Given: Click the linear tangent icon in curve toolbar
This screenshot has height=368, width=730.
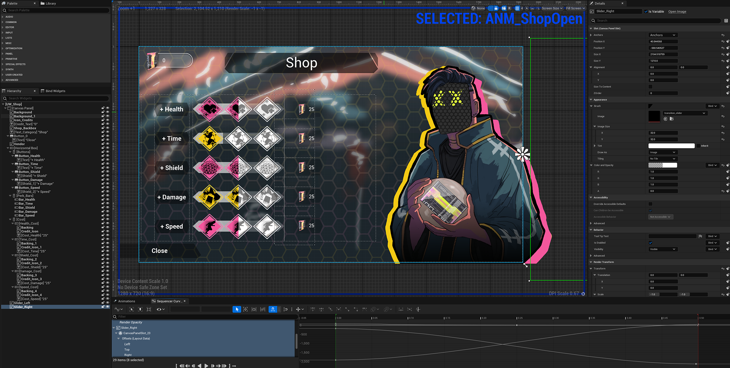Looking at the screenshot, I should click(x=347, y=310).
